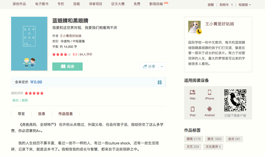Click the author avatar cat picture
Image resolution: width=265 pixels, height=156 pixels.
[194, 27]
